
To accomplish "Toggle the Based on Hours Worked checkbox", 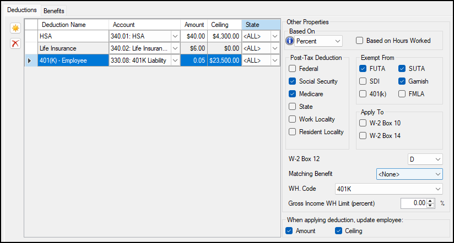I will (x=359, y=41).
